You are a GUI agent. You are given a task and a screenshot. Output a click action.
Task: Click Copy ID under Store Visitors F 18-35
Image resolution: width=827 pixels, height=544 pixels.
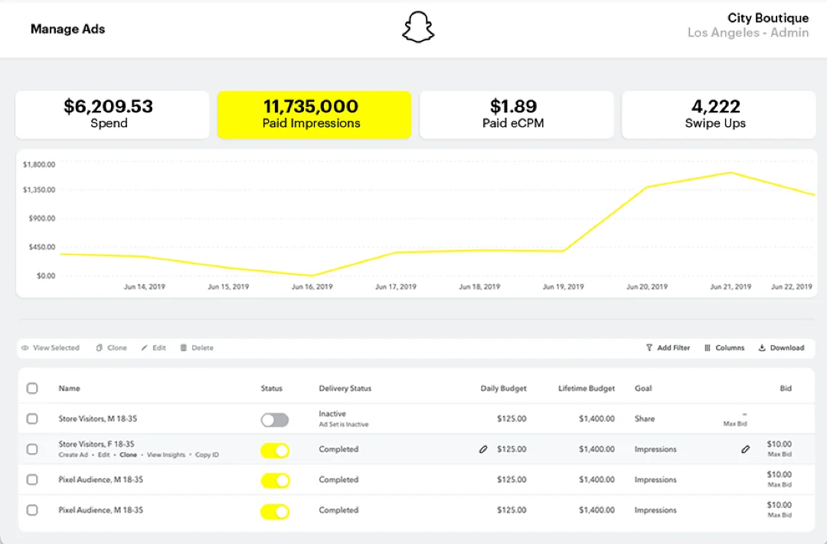(x=207, y=455)
